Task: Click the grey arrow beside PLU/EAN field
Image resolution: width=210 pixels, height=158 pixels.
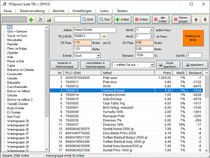Action: 104,36
